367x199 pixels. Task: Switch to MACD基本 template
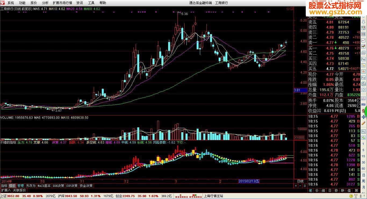click(x=44, y=186)
